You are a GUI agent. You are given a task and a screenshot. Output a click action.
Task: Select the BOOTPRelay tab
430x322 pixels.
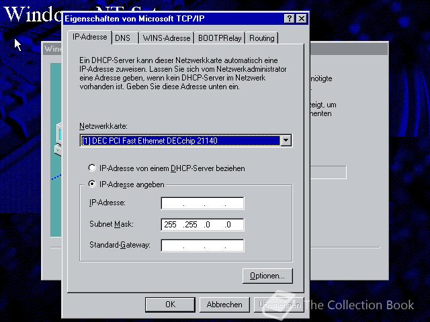[x=220, y=38]
